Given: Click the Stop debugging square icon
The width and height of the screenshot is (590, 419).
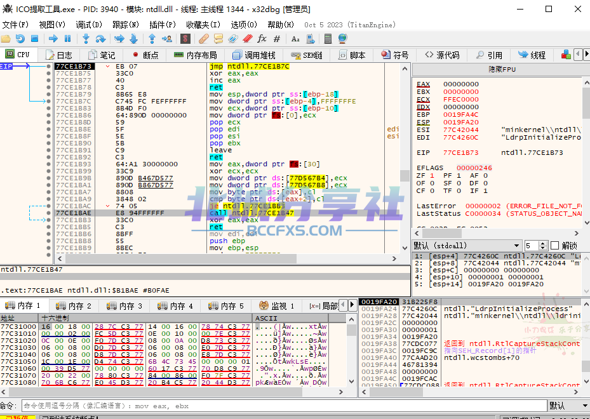Looking at the screenshot, I should point(35,38).
